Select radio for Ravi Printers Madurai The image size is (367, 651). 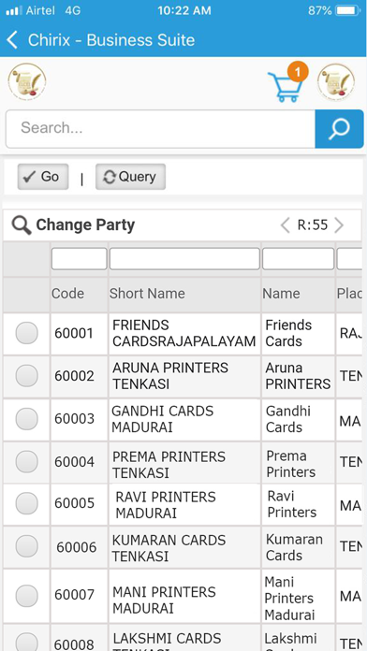(26, 503)
